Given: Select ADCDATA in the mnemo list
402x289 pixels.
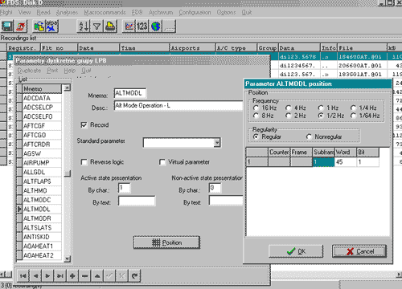Looking at the screenshot, I should 42,98.
